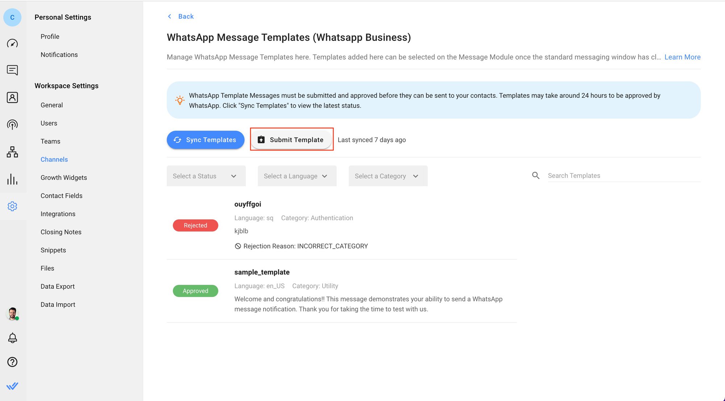Open the Messages chat icon in sidebar
The image size is (725, 401).
(x=12, y=70)
